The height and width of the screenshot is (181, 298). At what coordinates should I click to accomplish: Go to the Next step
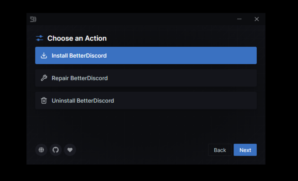[x=245, y=150]
